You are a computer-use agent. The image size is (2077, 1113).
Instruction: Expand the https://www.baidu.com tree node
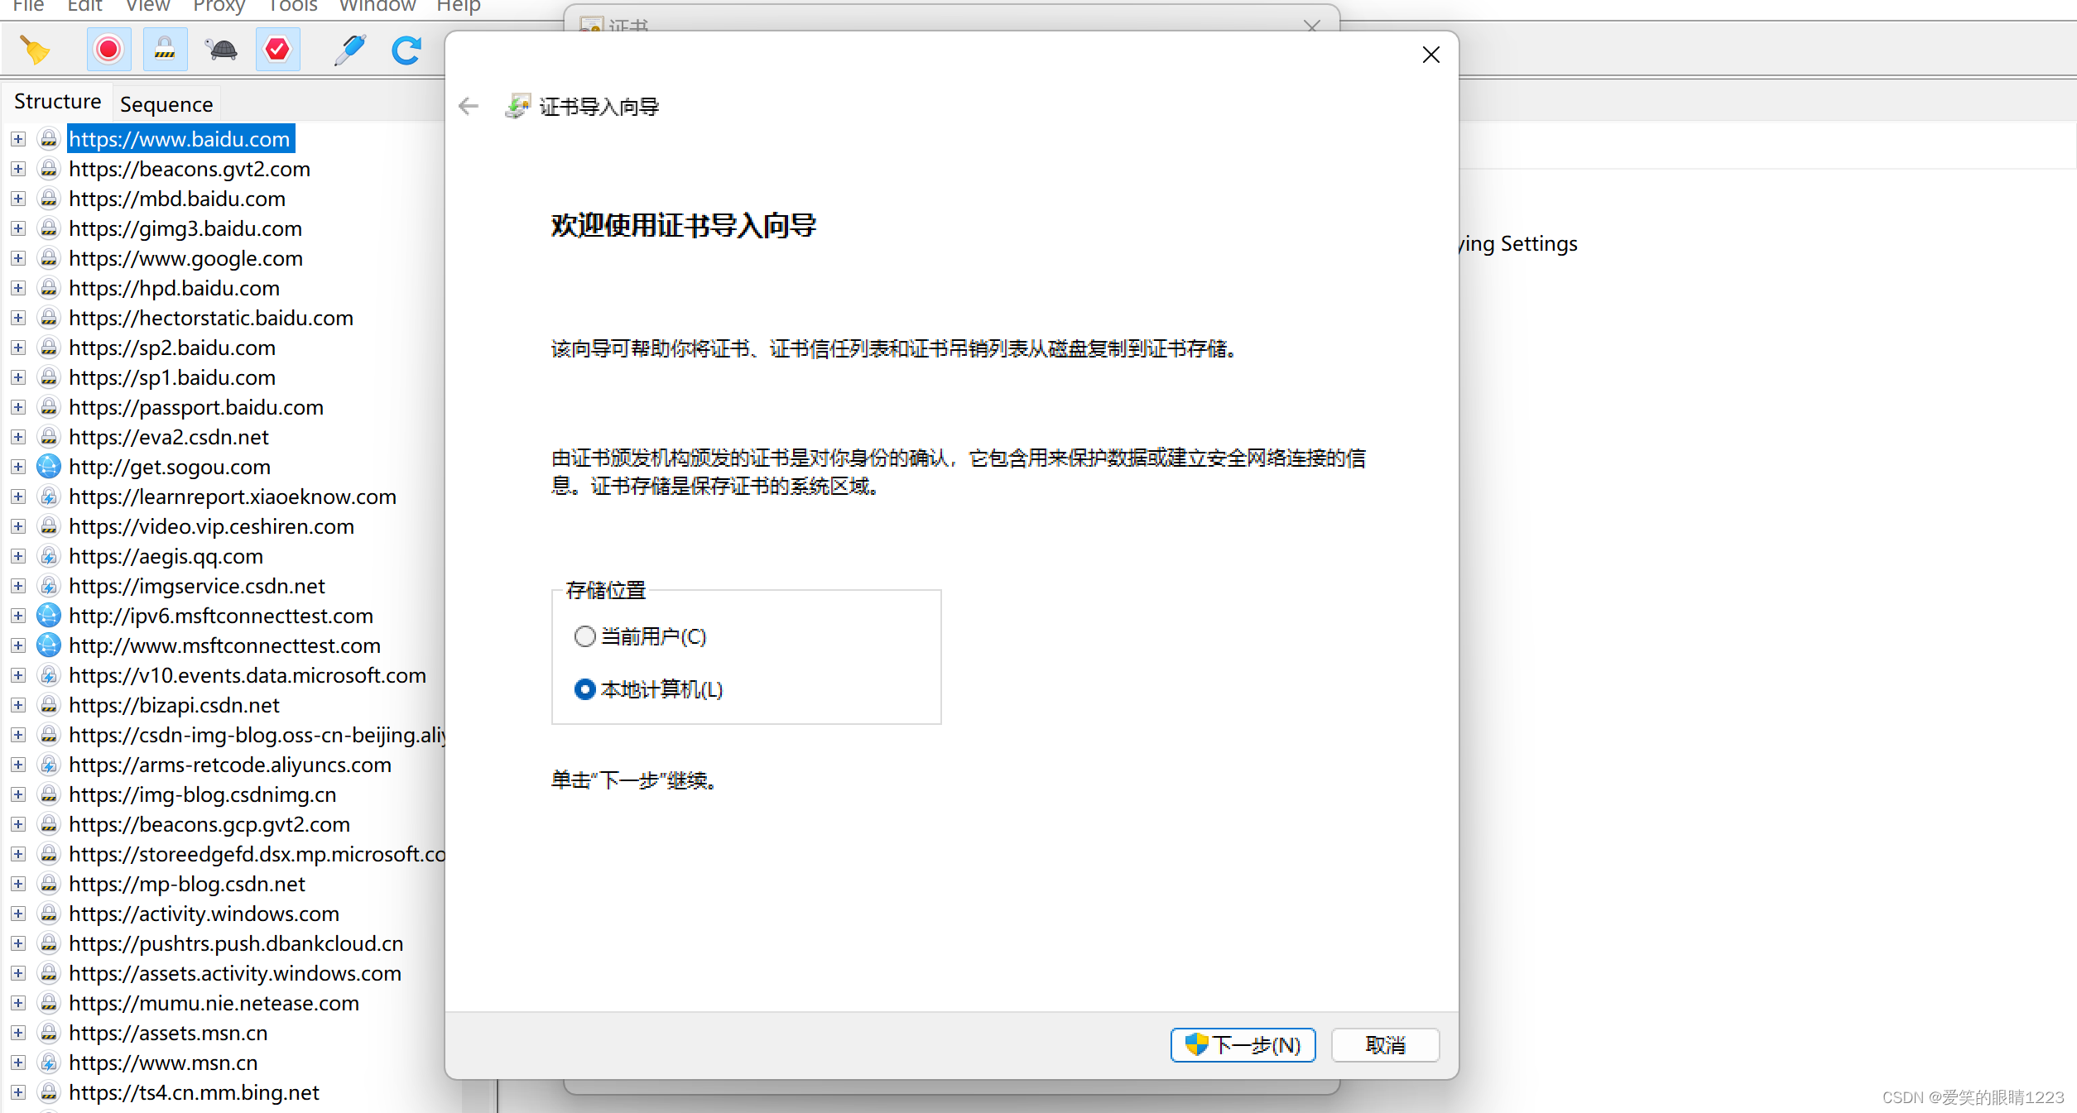coord(18,139)
